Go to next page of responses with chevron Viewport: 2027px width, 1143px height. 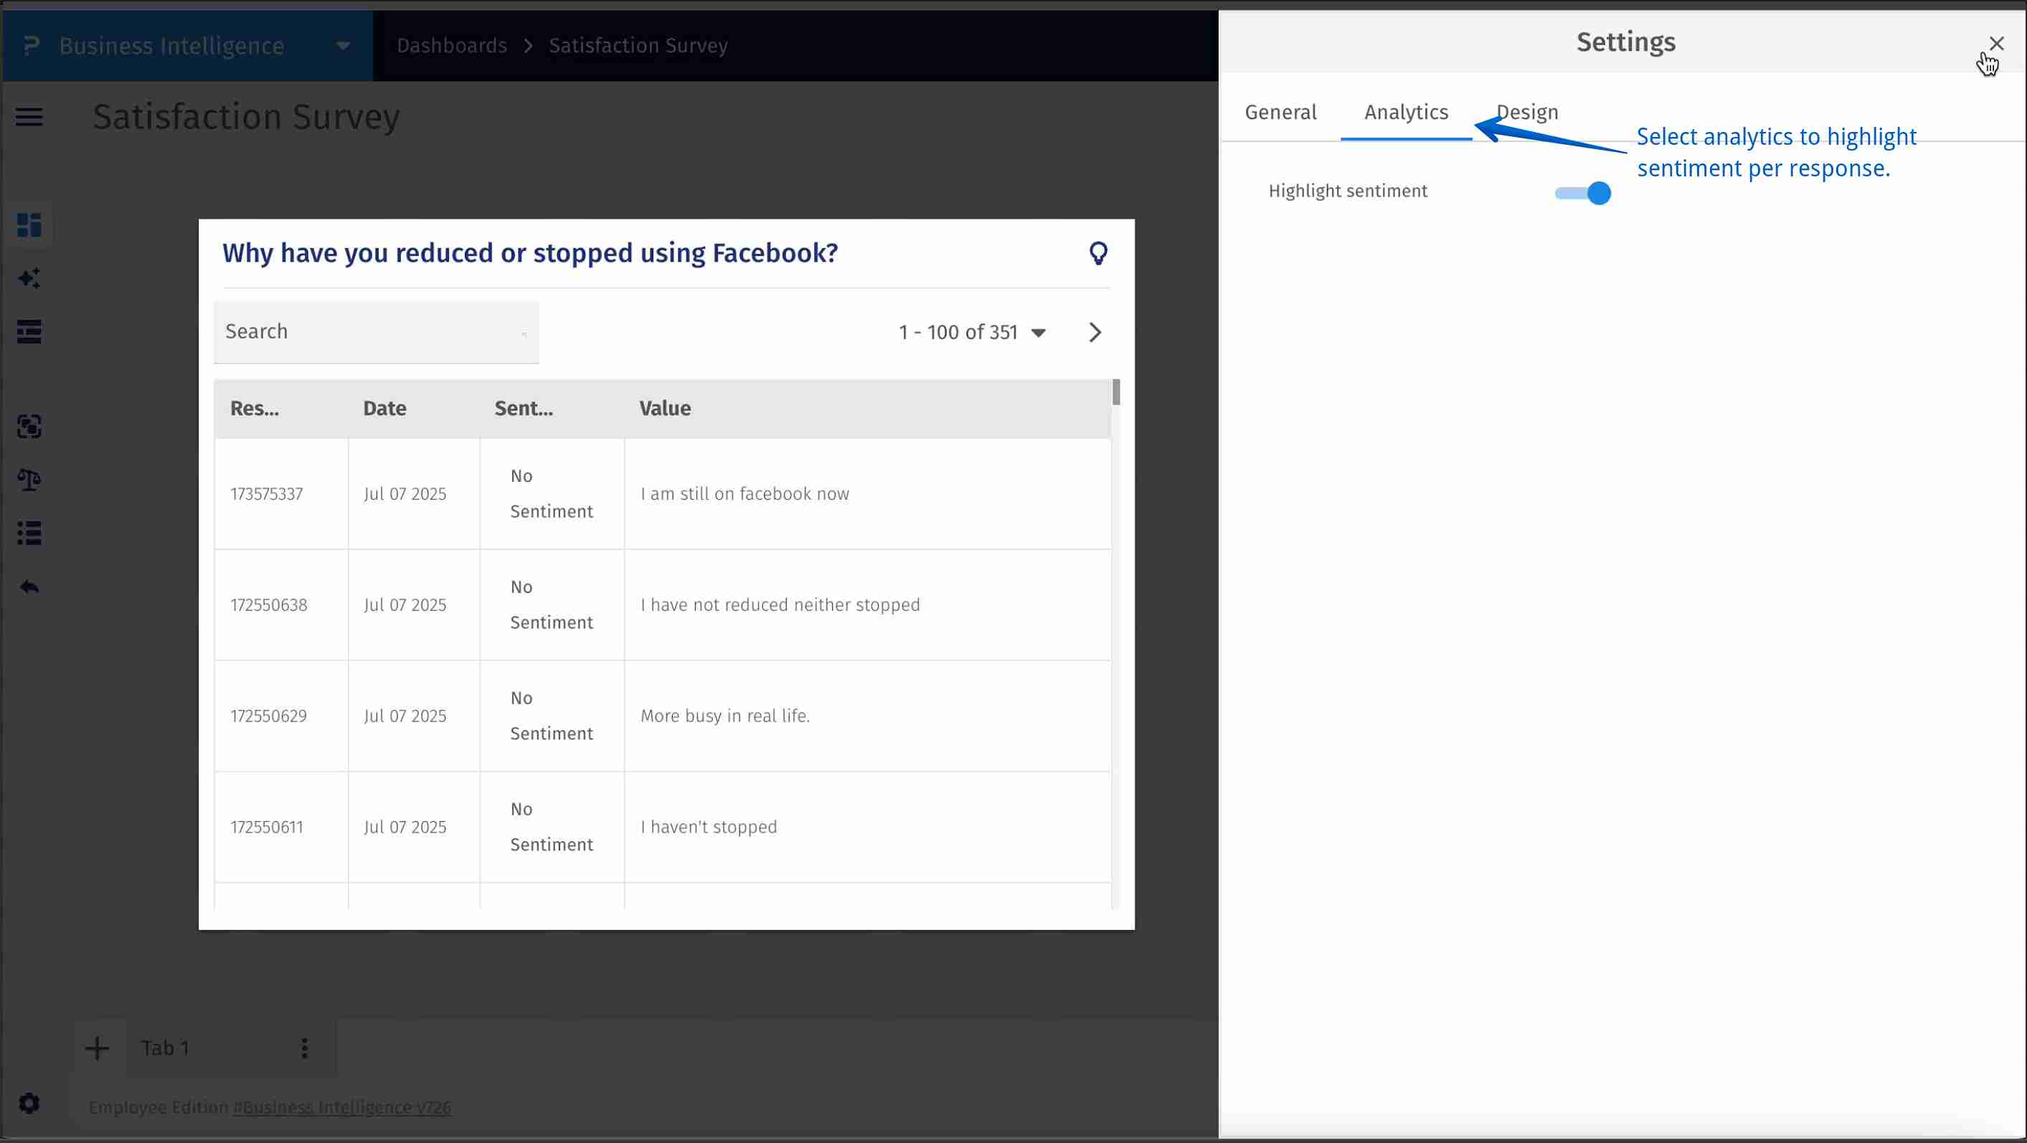click(1095, 332)
